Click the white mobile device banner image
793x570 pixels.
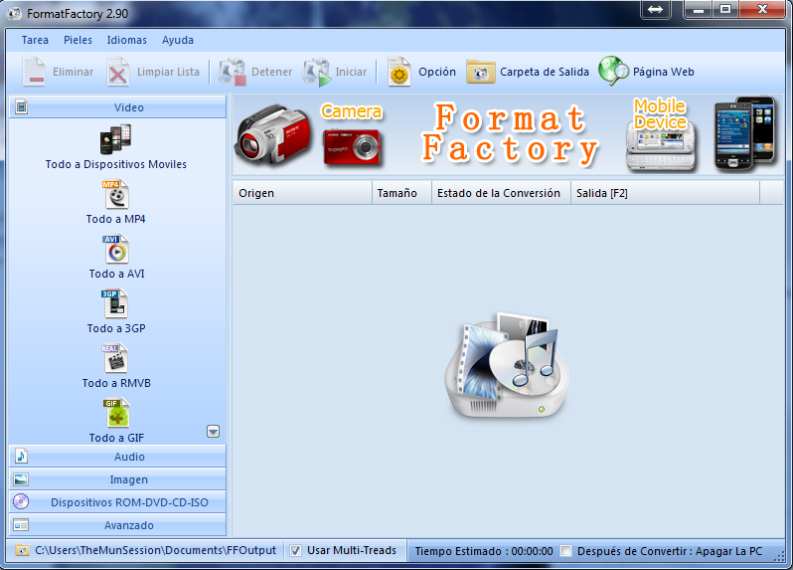click(661, 146)
